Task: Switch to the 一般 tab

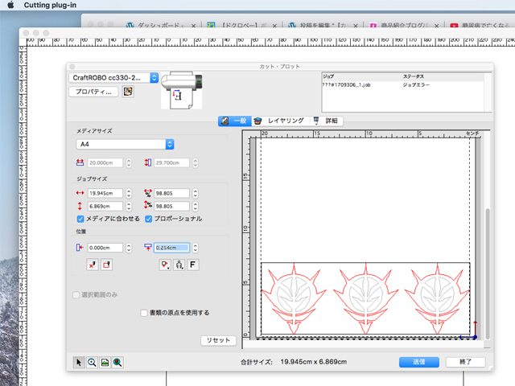Action: click(x=235, y=121)
